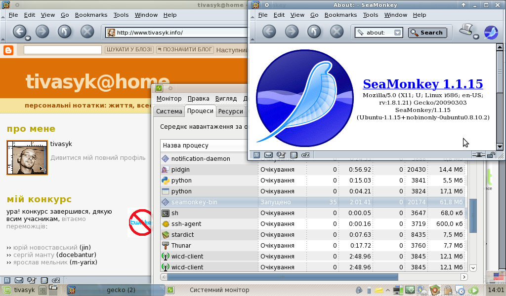Switch to the Система tab

[169, 111]
